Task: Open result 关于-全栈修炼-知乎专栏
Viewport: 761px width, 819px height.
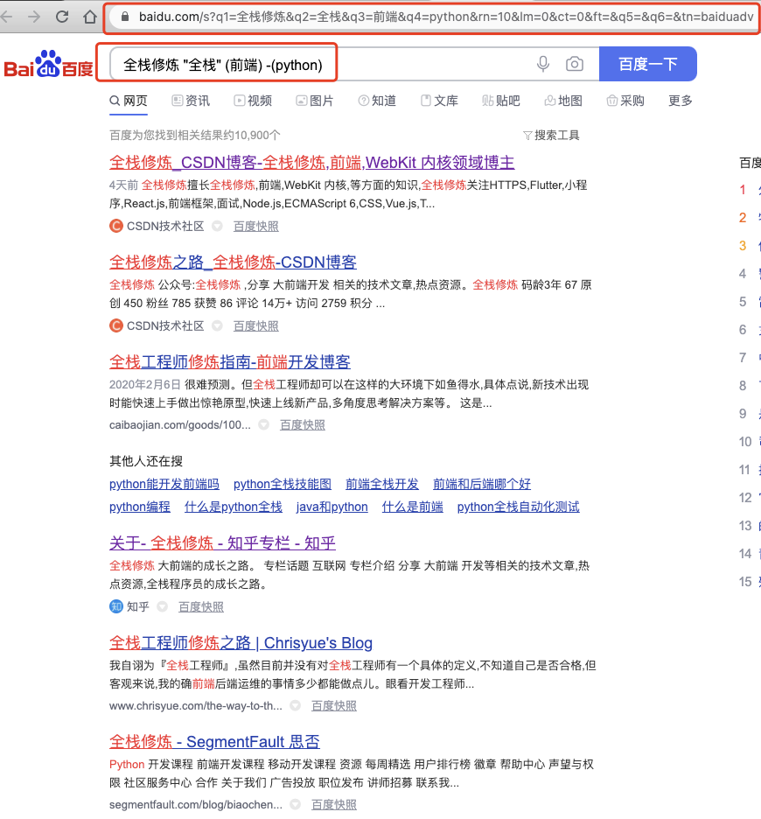Action: [x=222, y=543]
